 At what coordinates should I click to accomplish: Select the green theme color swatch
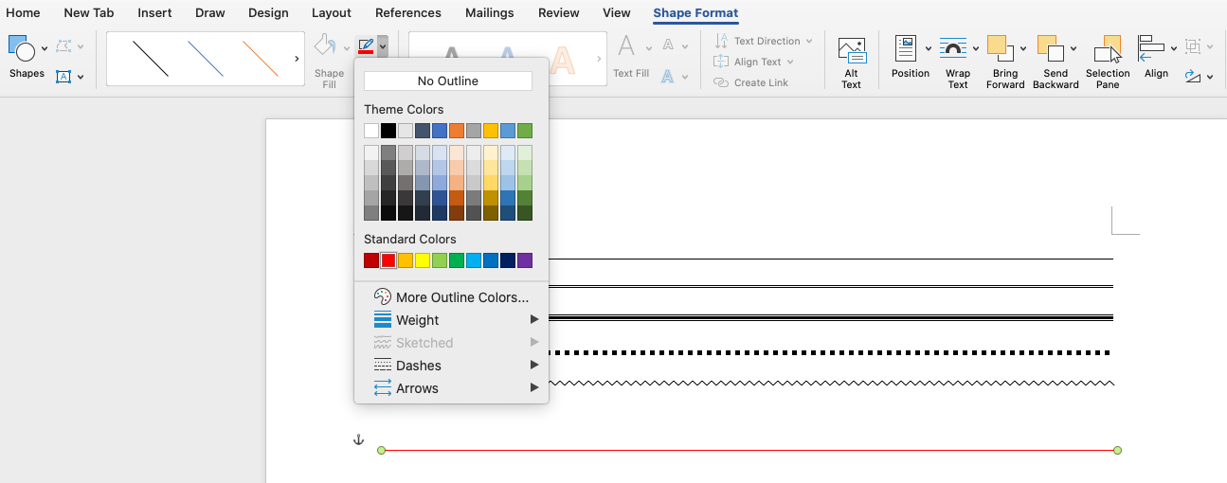[x=525, y=131]
